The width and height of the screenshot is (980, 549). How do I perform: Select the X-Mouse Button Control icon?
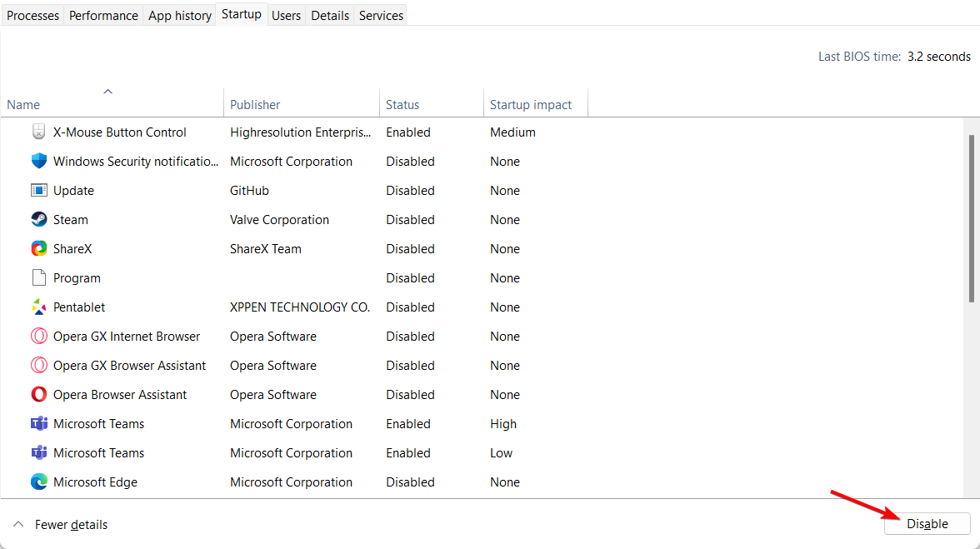38,132
